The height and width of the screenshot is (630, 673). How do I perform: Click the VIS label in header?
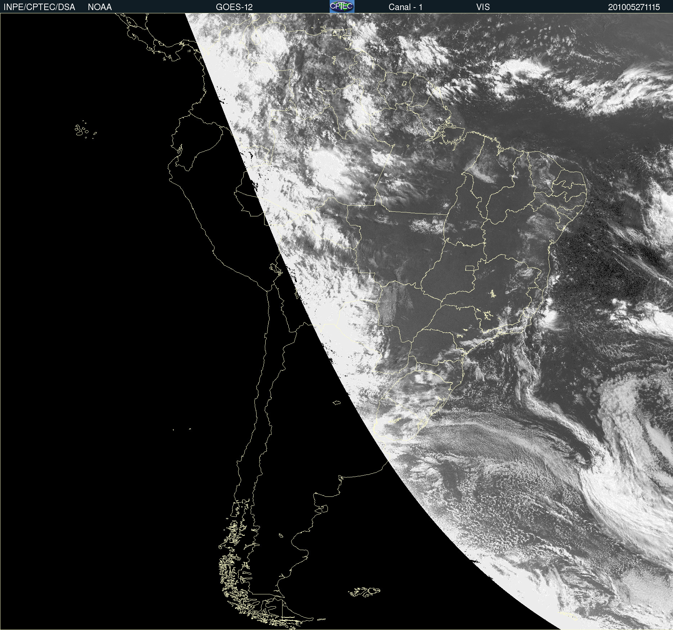pyautogui.click(x=483, y=7)
